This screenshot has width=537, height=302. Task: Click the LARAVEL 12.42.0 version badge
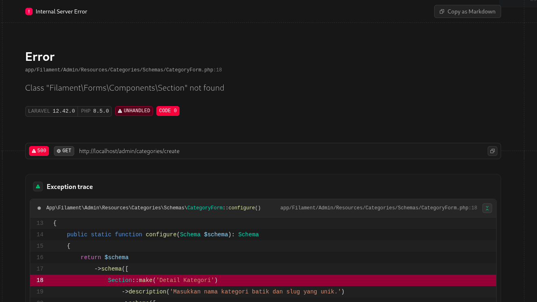(52, 111)
